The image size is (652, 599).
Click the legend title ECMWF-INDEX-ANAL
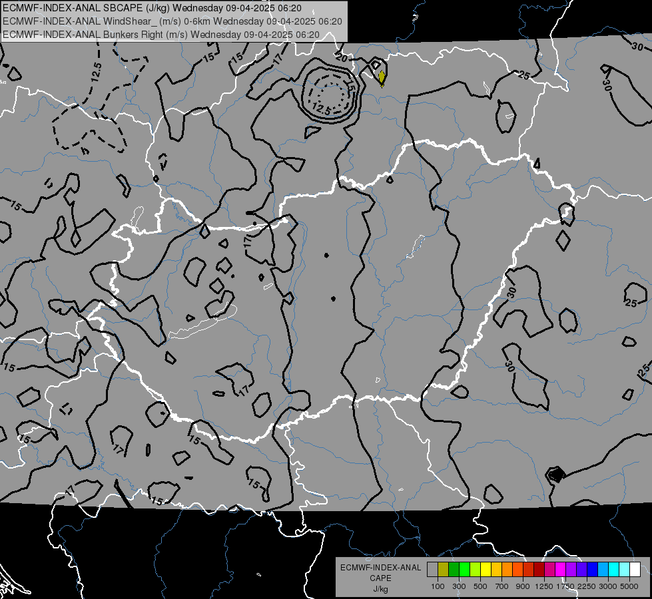(x=380, y=568)
